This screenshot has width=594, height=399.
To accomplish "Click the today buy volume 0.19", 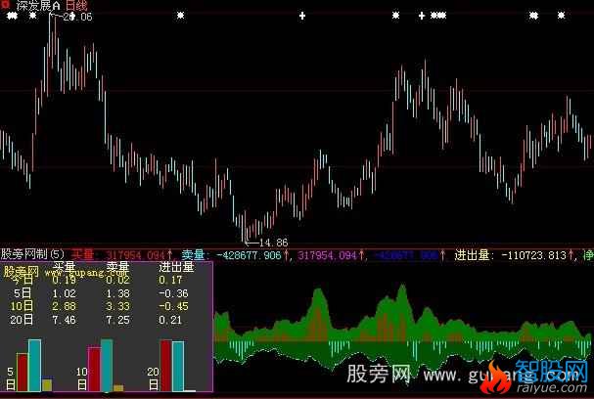I will [64, 280].
